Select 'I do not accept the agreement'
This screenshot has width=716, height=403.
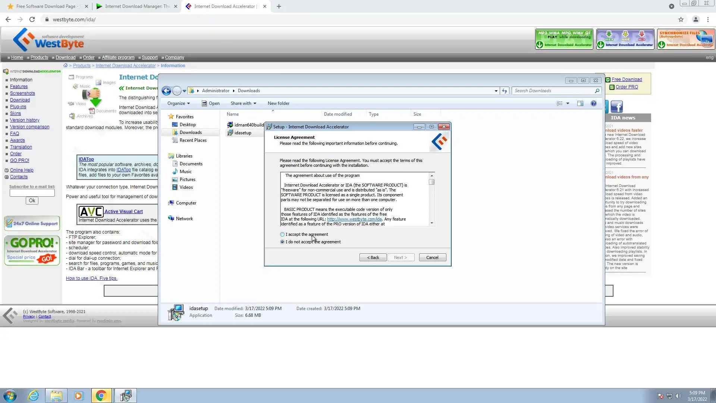click(x=282, y=242)
